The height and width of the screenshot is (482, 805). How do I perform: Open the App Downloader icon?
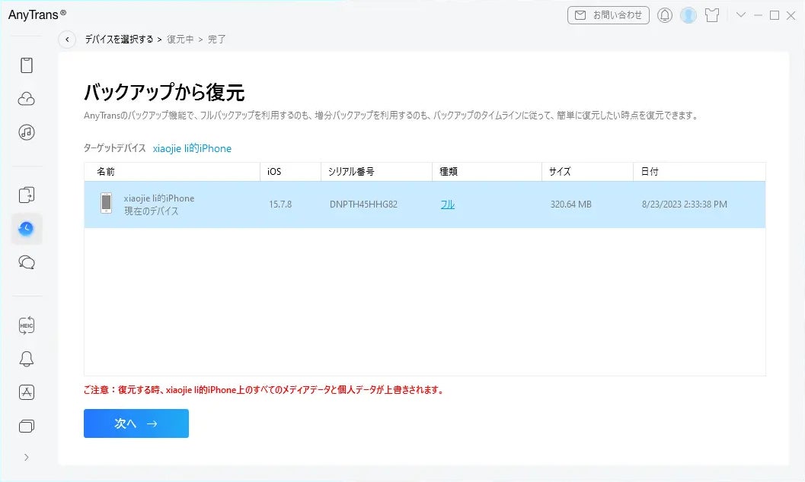click(x=27, y=392)
